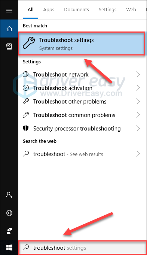Click the shield icon for Security processor

click(26, 128)
